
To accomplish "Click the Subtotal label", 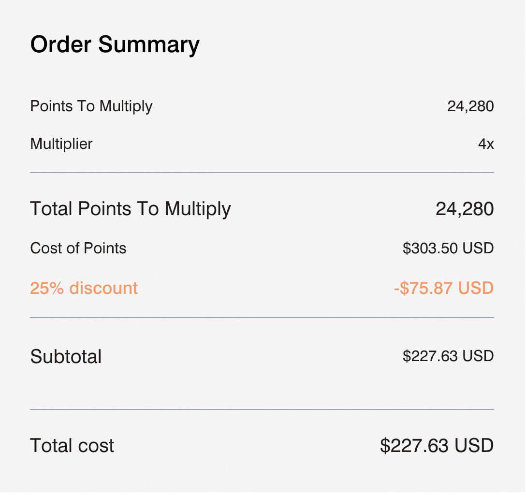I will [66, 356].
